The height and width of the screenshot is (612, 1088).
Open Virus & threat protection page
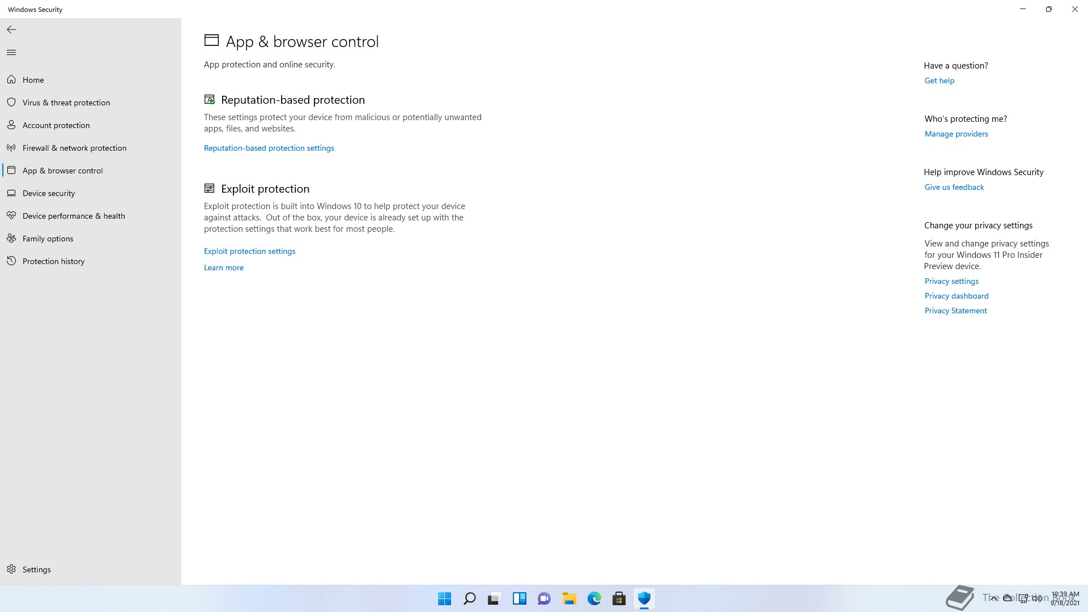(91, 103)
